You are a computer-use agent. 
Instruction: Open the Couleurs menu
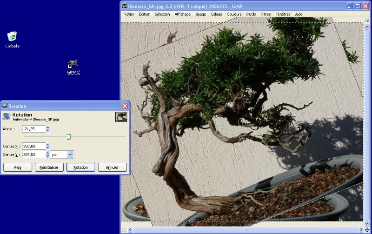[x=234, y=14]
